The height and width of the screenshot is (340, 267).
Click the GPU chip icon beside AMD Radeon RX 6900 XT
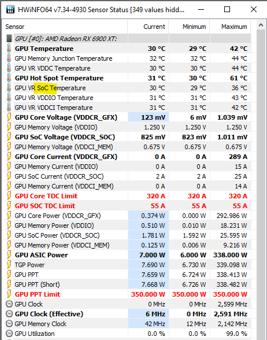9,38
